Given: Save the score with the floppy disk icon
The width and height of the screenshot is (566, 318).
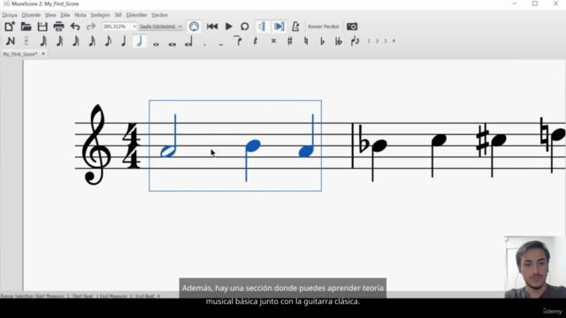Looking at the screenshot, I should click(x=42, y=26).
